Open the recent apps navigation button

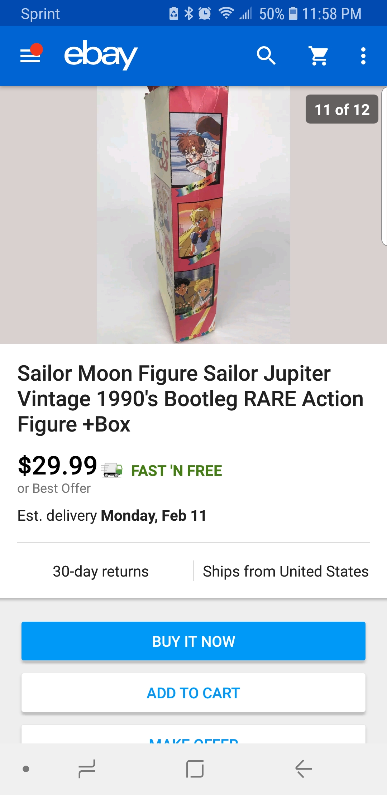[x=87, y=769]
